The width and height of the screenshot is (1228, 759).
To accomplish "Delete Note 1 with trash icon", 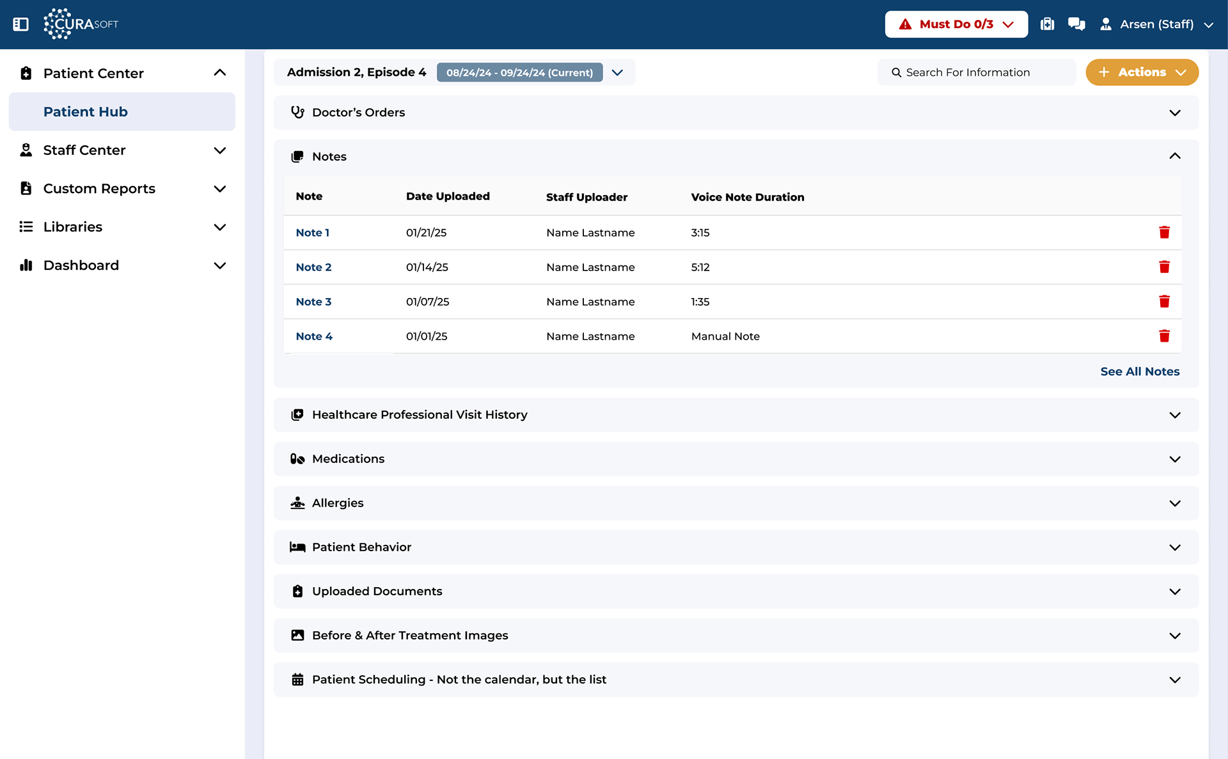I will point(1164,232).
